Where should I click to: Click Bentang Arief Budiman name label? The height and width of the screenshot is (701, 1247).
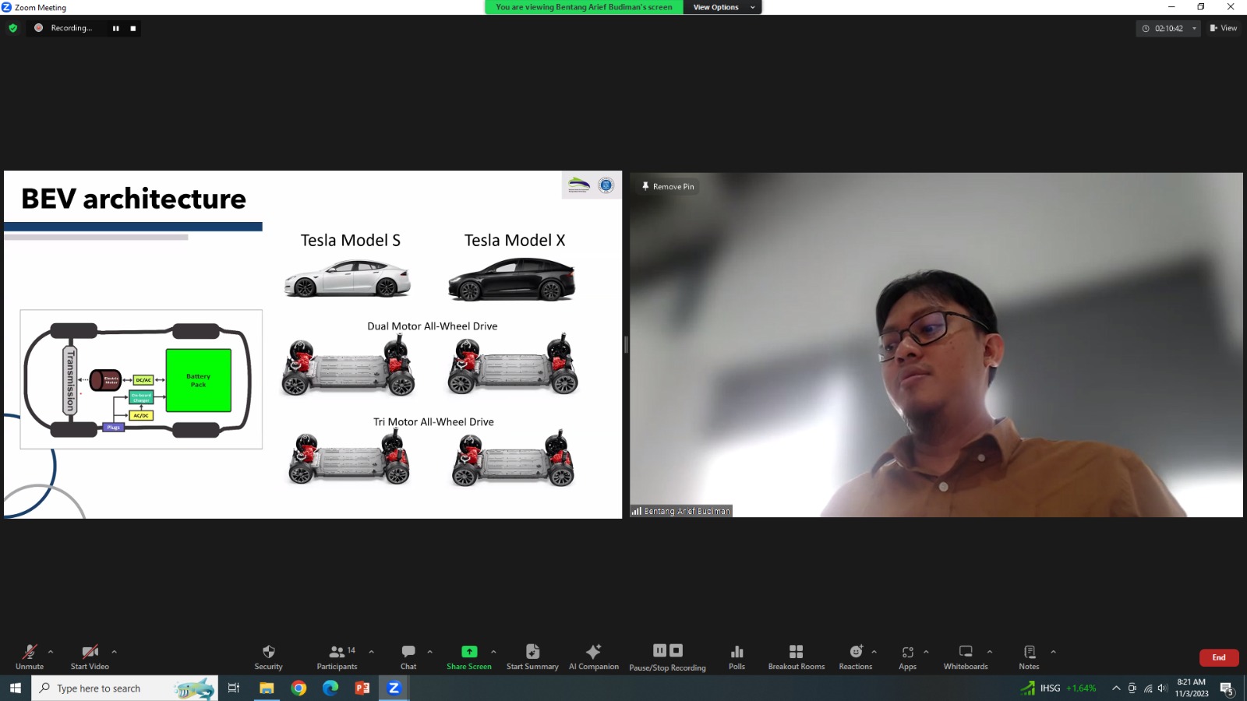[x=681, y=511]
